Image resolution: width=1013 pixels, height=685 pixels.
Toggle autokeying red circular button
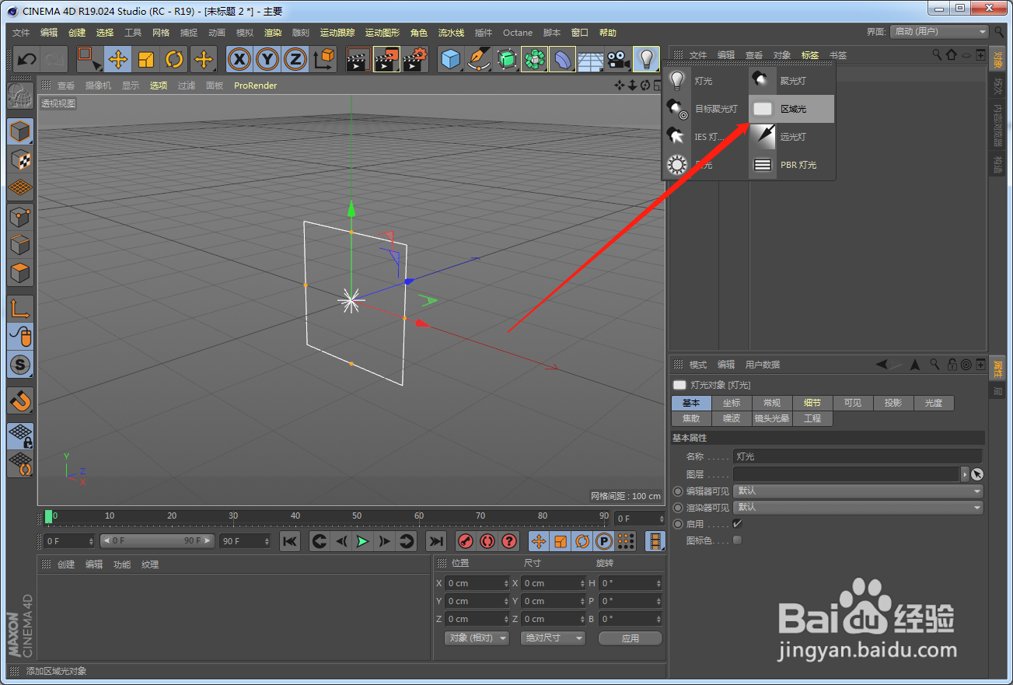coord(487,541)
